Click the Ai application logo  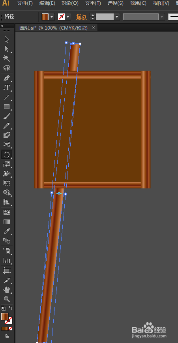6,3
